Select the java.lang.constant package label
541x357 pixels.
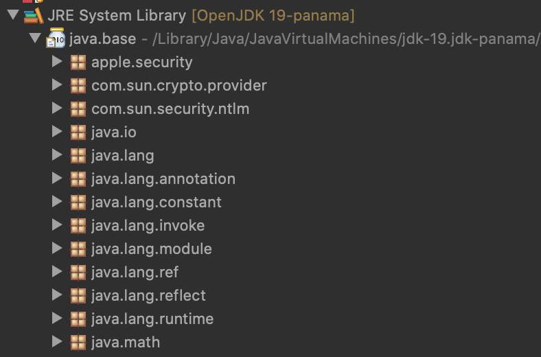[157, 203]
